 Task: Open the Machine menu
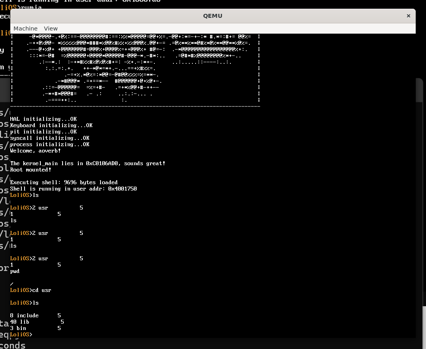pos(25,29)
